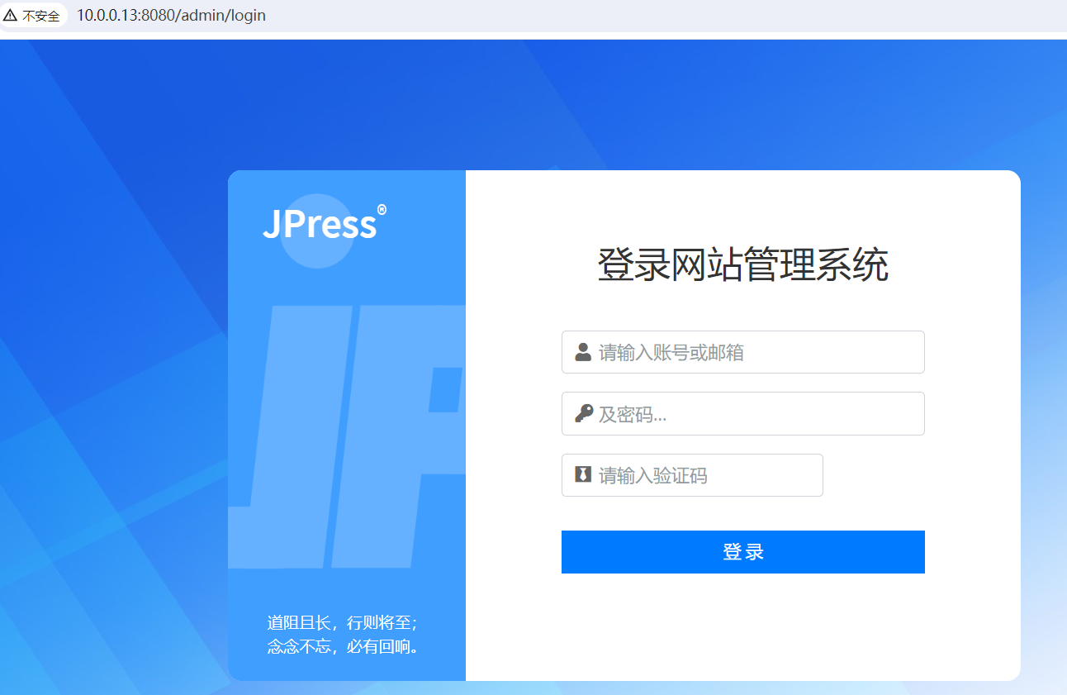Select the address bar URL 10.0.0.13:8080/admin/login
This screenshot has width=1067, height=695.
(x=171, y=15)
